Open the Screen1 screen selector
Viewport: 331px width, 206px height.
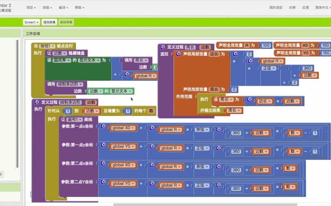pyautogui.click(x=31, y=22)
